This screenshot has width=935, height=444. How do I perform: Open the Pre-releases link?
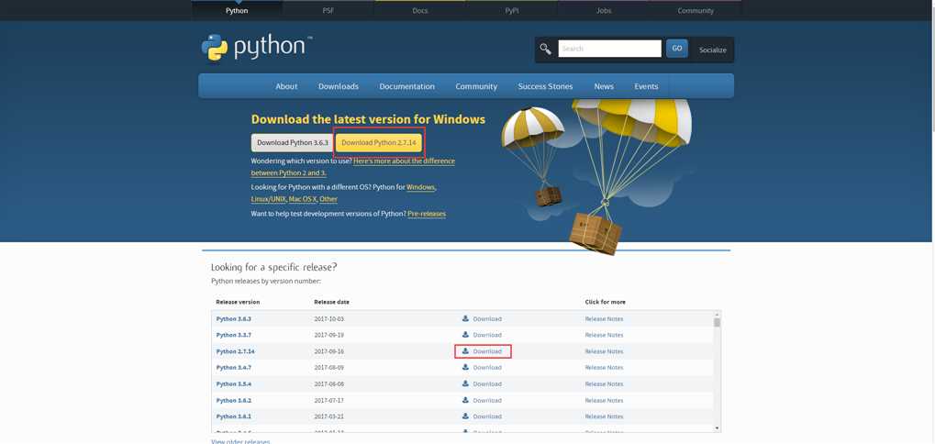tap(427, 214)
